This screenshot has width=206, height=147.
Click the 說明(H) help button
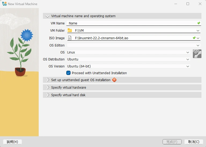pyautogui.click(x=12, y=142)
